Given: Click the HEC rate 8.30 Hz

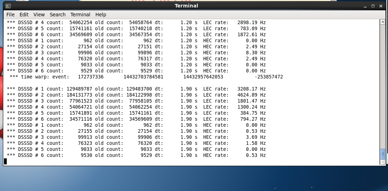Looking at the screenshot, I should [x=256, y=53].
